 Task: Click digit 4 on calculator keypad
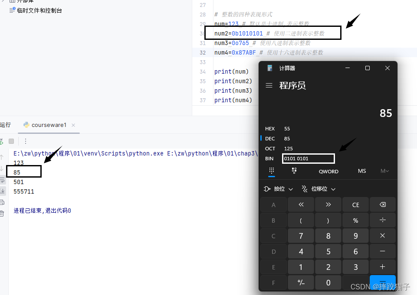point(301,251)
